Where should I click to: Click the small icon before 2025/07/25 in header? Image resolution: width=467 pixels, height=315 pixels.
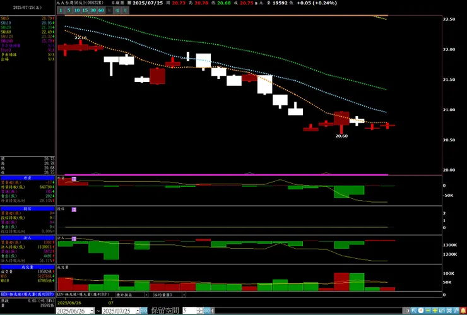[129, 3]
